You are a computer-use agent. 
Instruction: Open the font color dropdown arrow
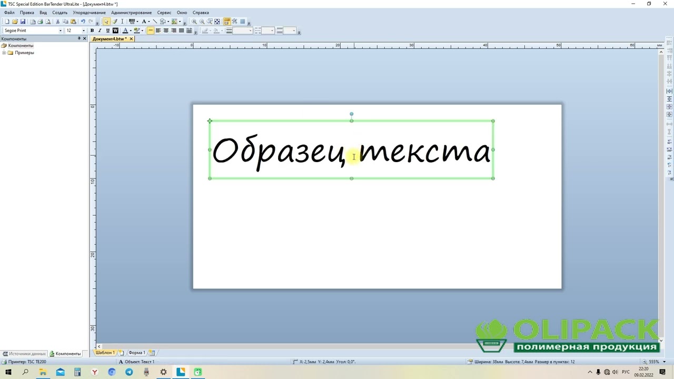[131, 31]
